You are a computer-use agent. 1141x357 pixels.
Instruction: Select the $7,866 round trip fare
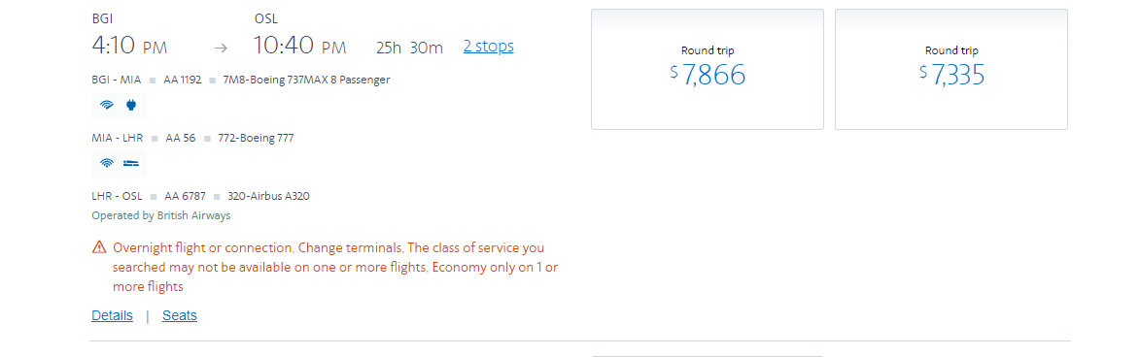coord(708,70)
